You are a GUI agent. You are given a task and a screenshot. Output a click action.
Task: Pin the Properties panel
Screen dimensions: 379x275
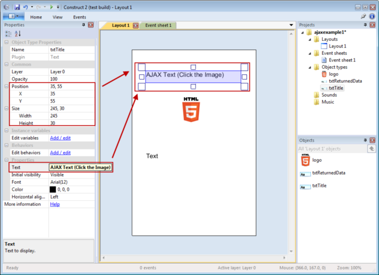point(84,25)
